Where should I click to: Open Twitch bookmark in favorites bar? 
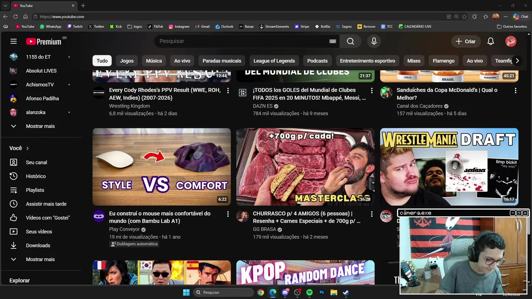(75, 27)
